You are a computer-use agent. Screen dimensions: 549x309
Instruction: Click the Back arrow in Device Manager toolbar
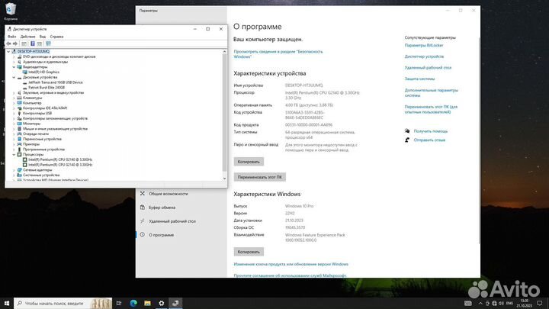coord(8,43)
